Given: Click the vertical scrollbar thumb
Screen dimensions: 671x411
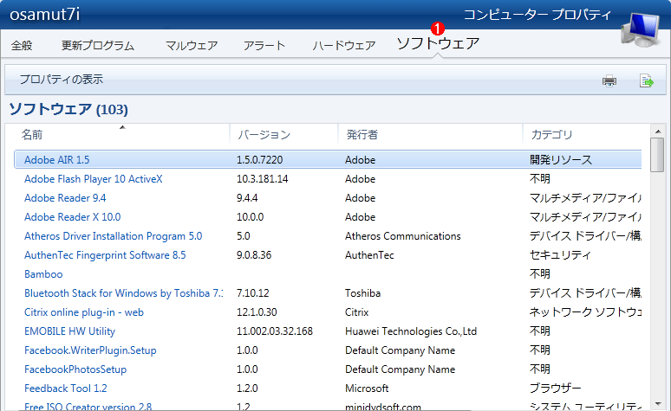Looking at the screenshot, I should 657,155.
